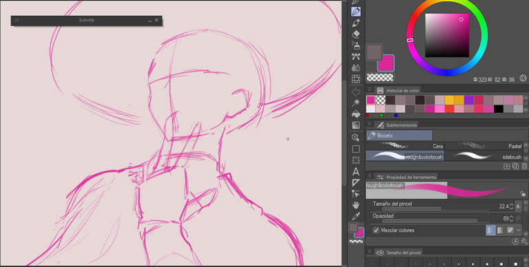Switch to Propiedad de herramienta tab
Viewport: 529px width, 267px height.
tap(406, 177)
